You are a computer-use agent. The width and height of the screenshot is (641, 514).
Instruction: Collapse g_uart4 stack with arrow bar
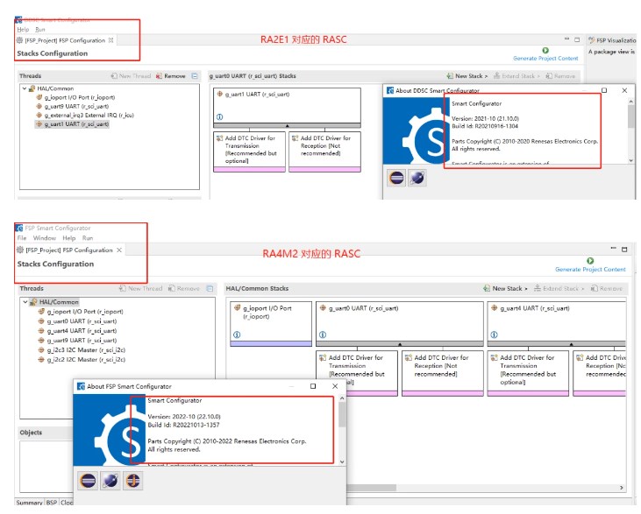tap(556, 344)
